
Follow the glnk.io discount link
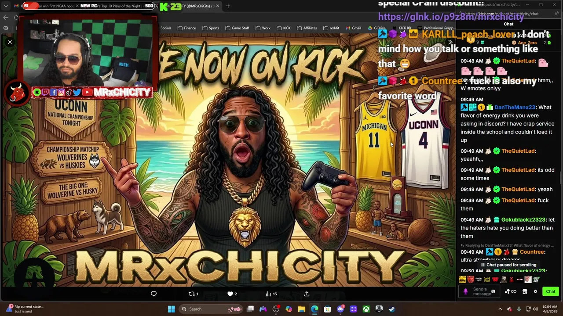pos(451,17)
